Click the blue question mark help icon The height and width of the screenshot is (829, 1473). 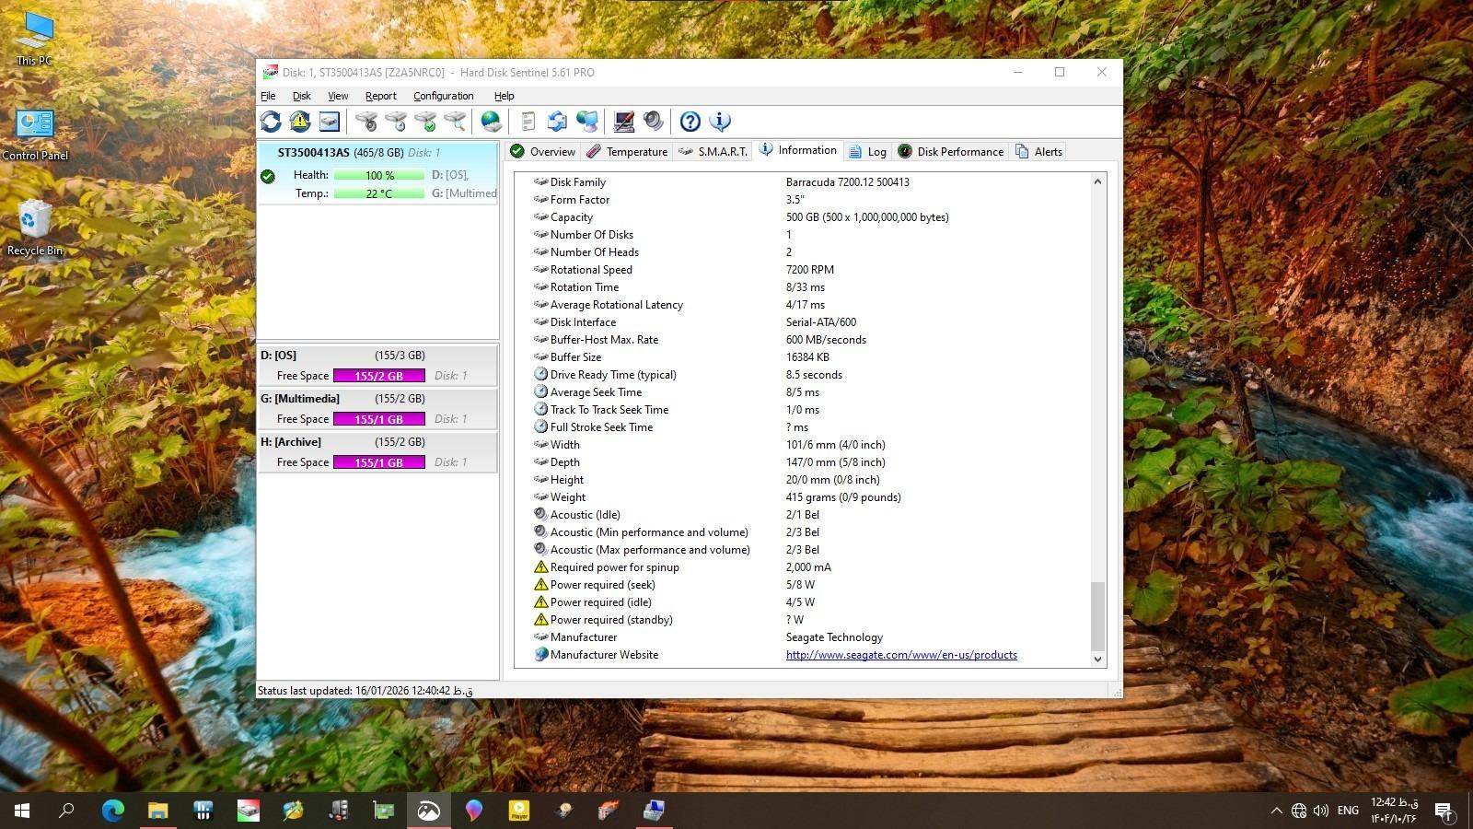pos(690,122)
